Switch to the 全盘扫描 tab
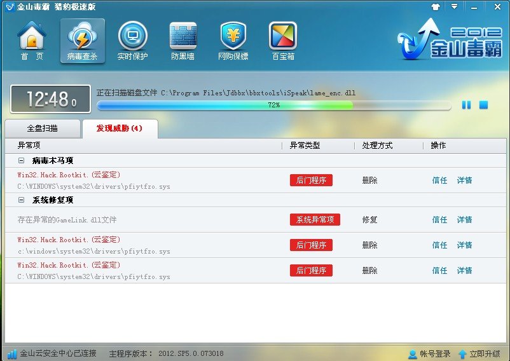Image resolution: width=510 pixels, height=361 pixels. click(x=42, y=128)
